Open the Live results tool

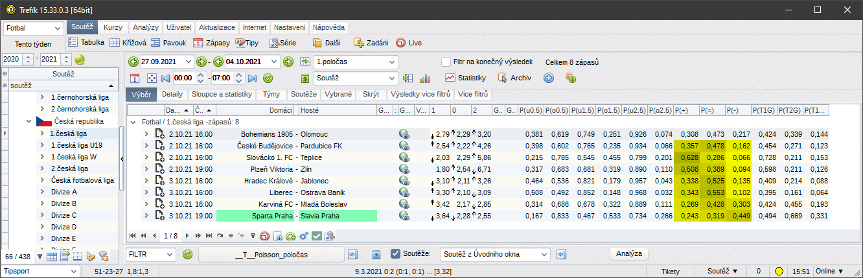[x=409, y=43]
